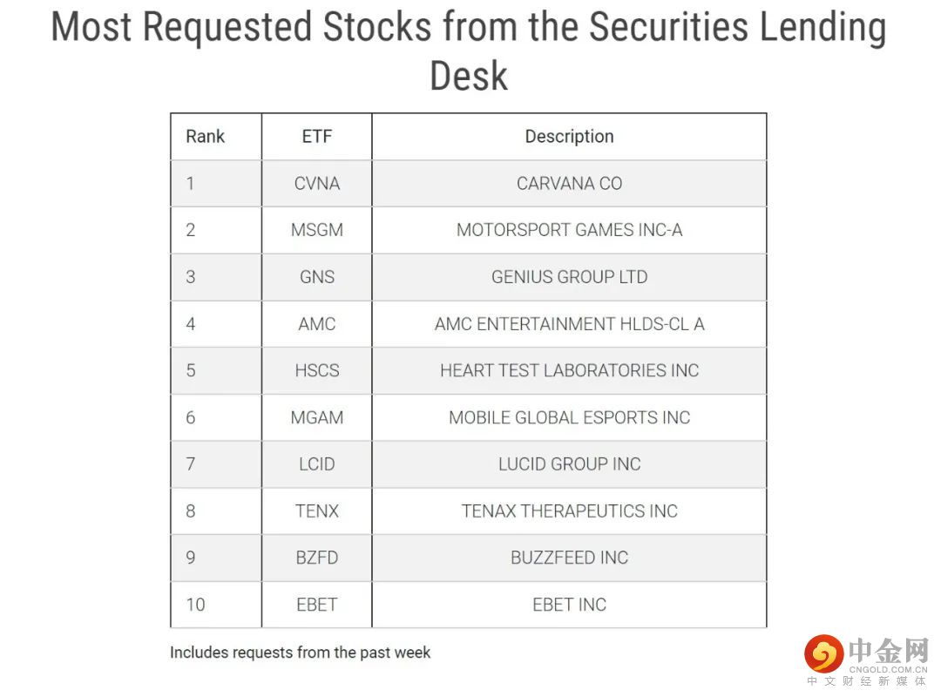The image size is (941, 697).
Task: Click the ETF column header
Action: [316, 137]
